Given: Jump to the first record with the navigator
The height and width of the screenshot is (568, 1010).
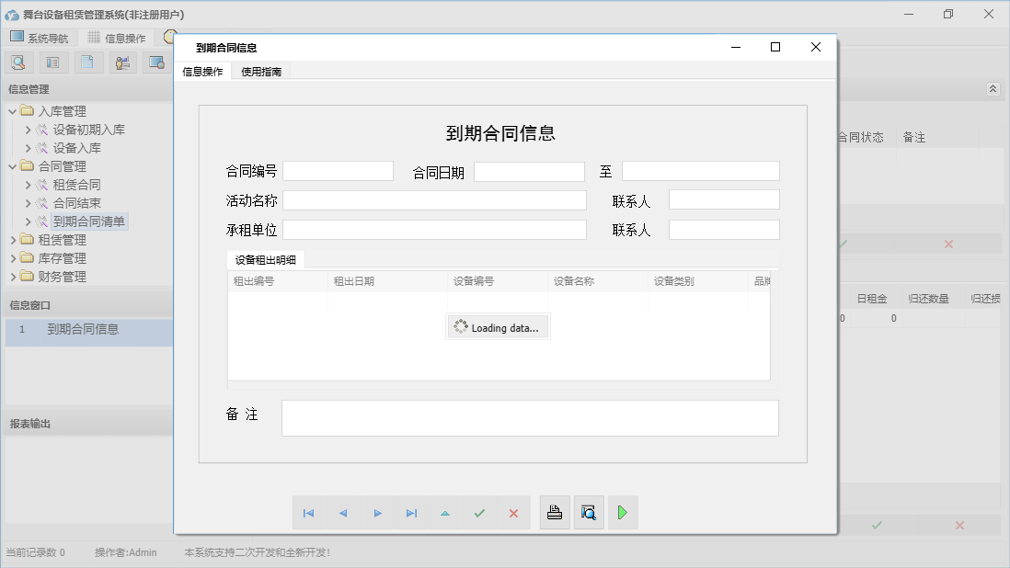Looking at the screenshot, I should 309,513.
